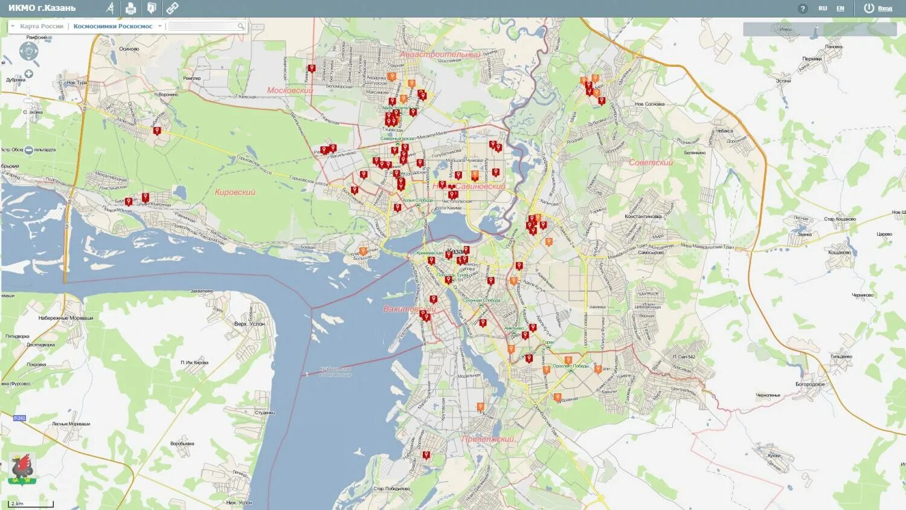The image size is (906, 510).
Task: Click the Вахитовский district label
Action: click(409, 309)
